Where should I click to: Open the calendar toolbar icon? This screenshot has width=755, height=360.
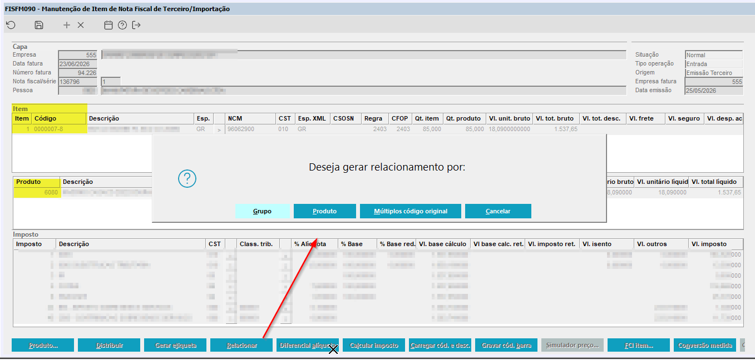pos(108,25)
